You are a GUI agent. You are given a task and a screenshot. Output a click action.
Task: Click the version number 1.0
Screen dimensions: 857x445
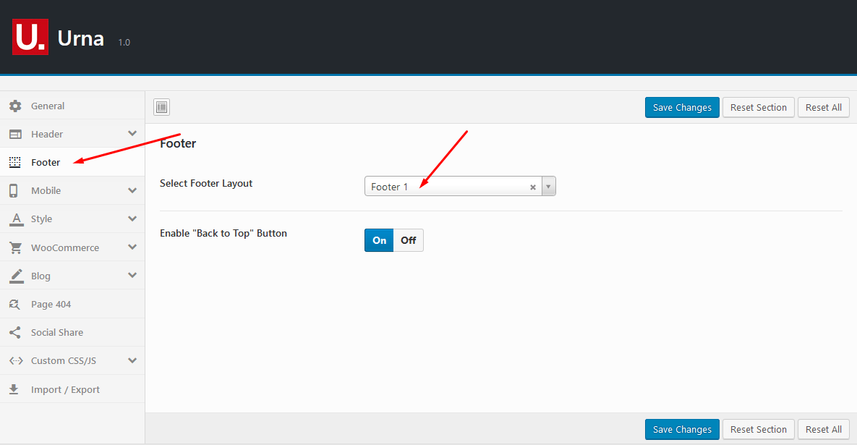124,42
